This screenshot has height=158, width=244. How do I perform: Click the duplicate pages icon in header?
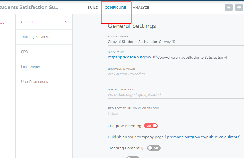pyautogui.click(x=229, y=8)
